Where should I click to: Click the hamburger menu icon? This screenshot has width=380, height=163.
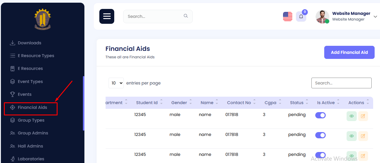[107, 16]
